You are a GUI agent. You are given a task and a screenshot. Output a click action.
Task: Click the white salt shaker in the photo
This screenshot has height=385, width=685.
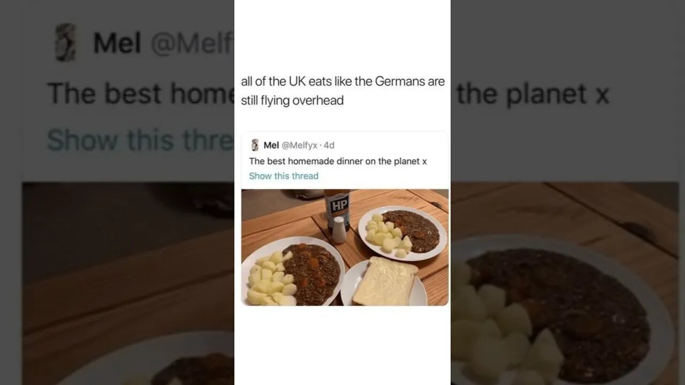[x=339, y=230]
